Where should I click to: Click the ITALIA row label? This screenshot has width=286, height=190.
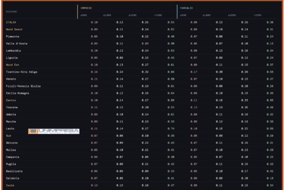click(10, 22)
